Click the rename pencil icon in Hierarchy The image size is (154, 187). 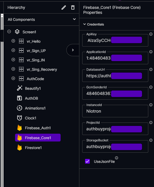(64, 8)
